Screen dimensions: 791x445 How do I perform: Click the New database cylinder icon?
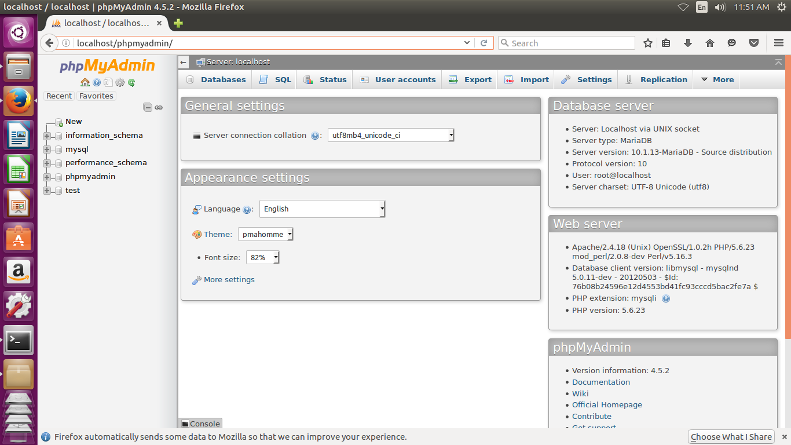(58, 122)
